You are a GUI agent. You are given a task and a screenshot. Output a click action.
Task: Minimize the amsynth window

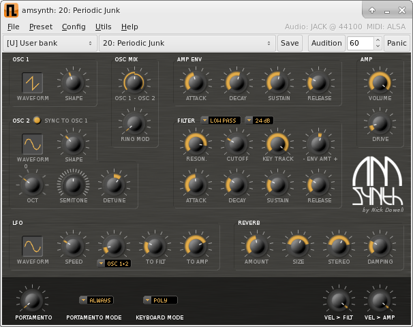387,11
